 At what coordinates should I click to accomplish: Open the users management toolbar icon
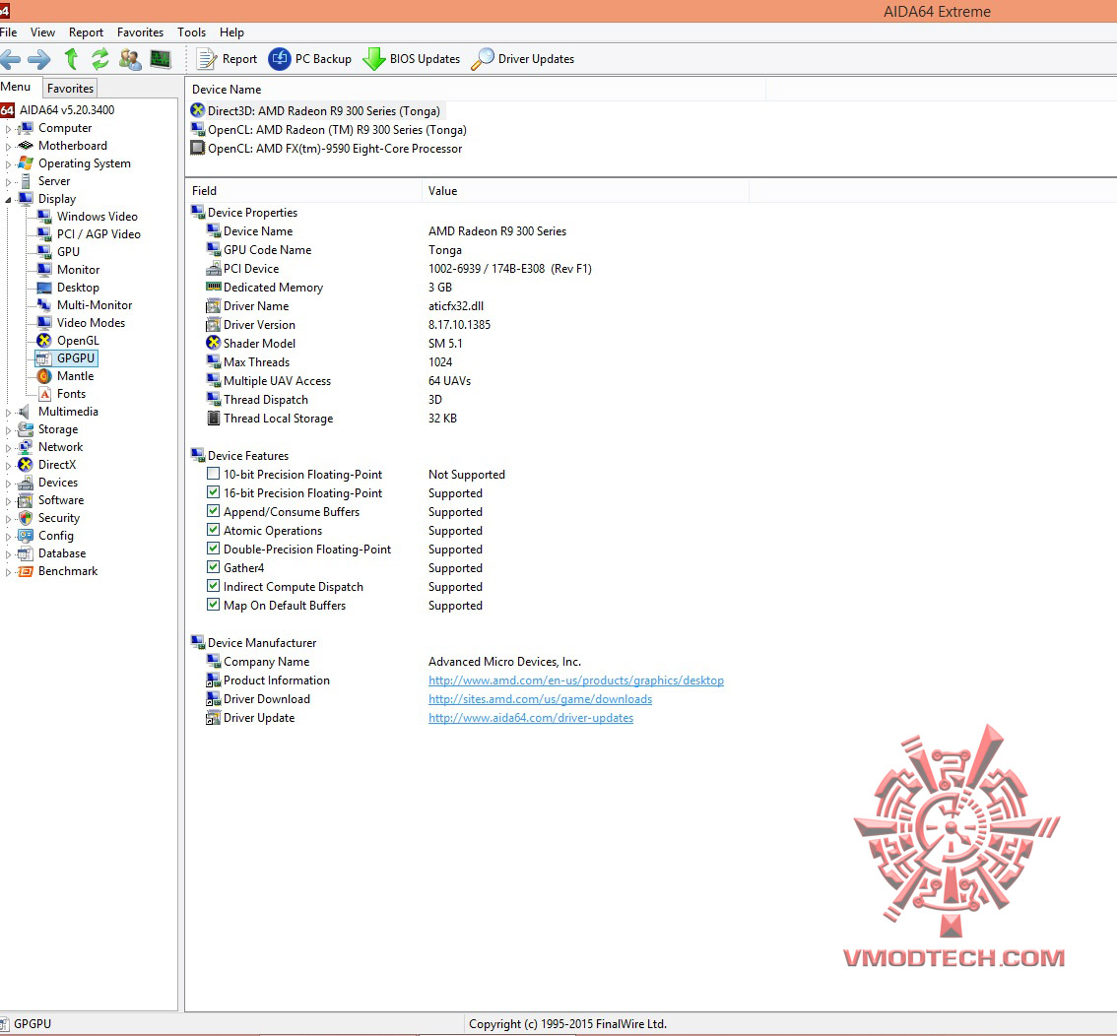130,59
